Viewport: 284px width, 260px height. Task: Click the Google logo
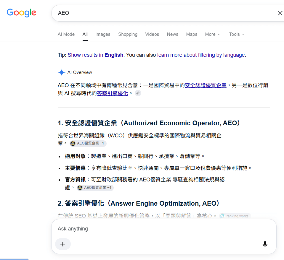(x=21, y=13)
